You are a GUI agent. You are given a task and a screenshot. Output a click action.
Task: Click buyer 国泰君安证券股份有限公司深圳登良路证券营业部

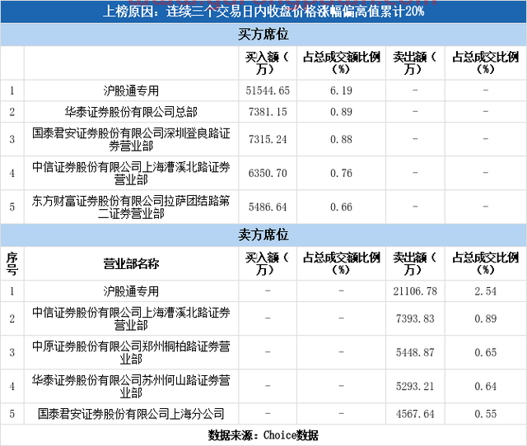pyautogui.click(x=131, y=139)
